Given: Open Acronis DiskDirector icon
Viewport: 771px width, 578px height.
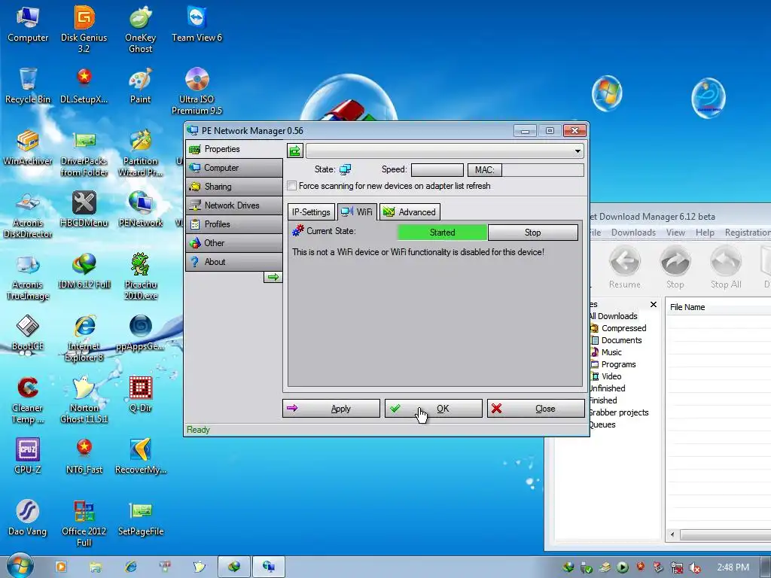Looking at the screenshot, I should click(28, 215).
